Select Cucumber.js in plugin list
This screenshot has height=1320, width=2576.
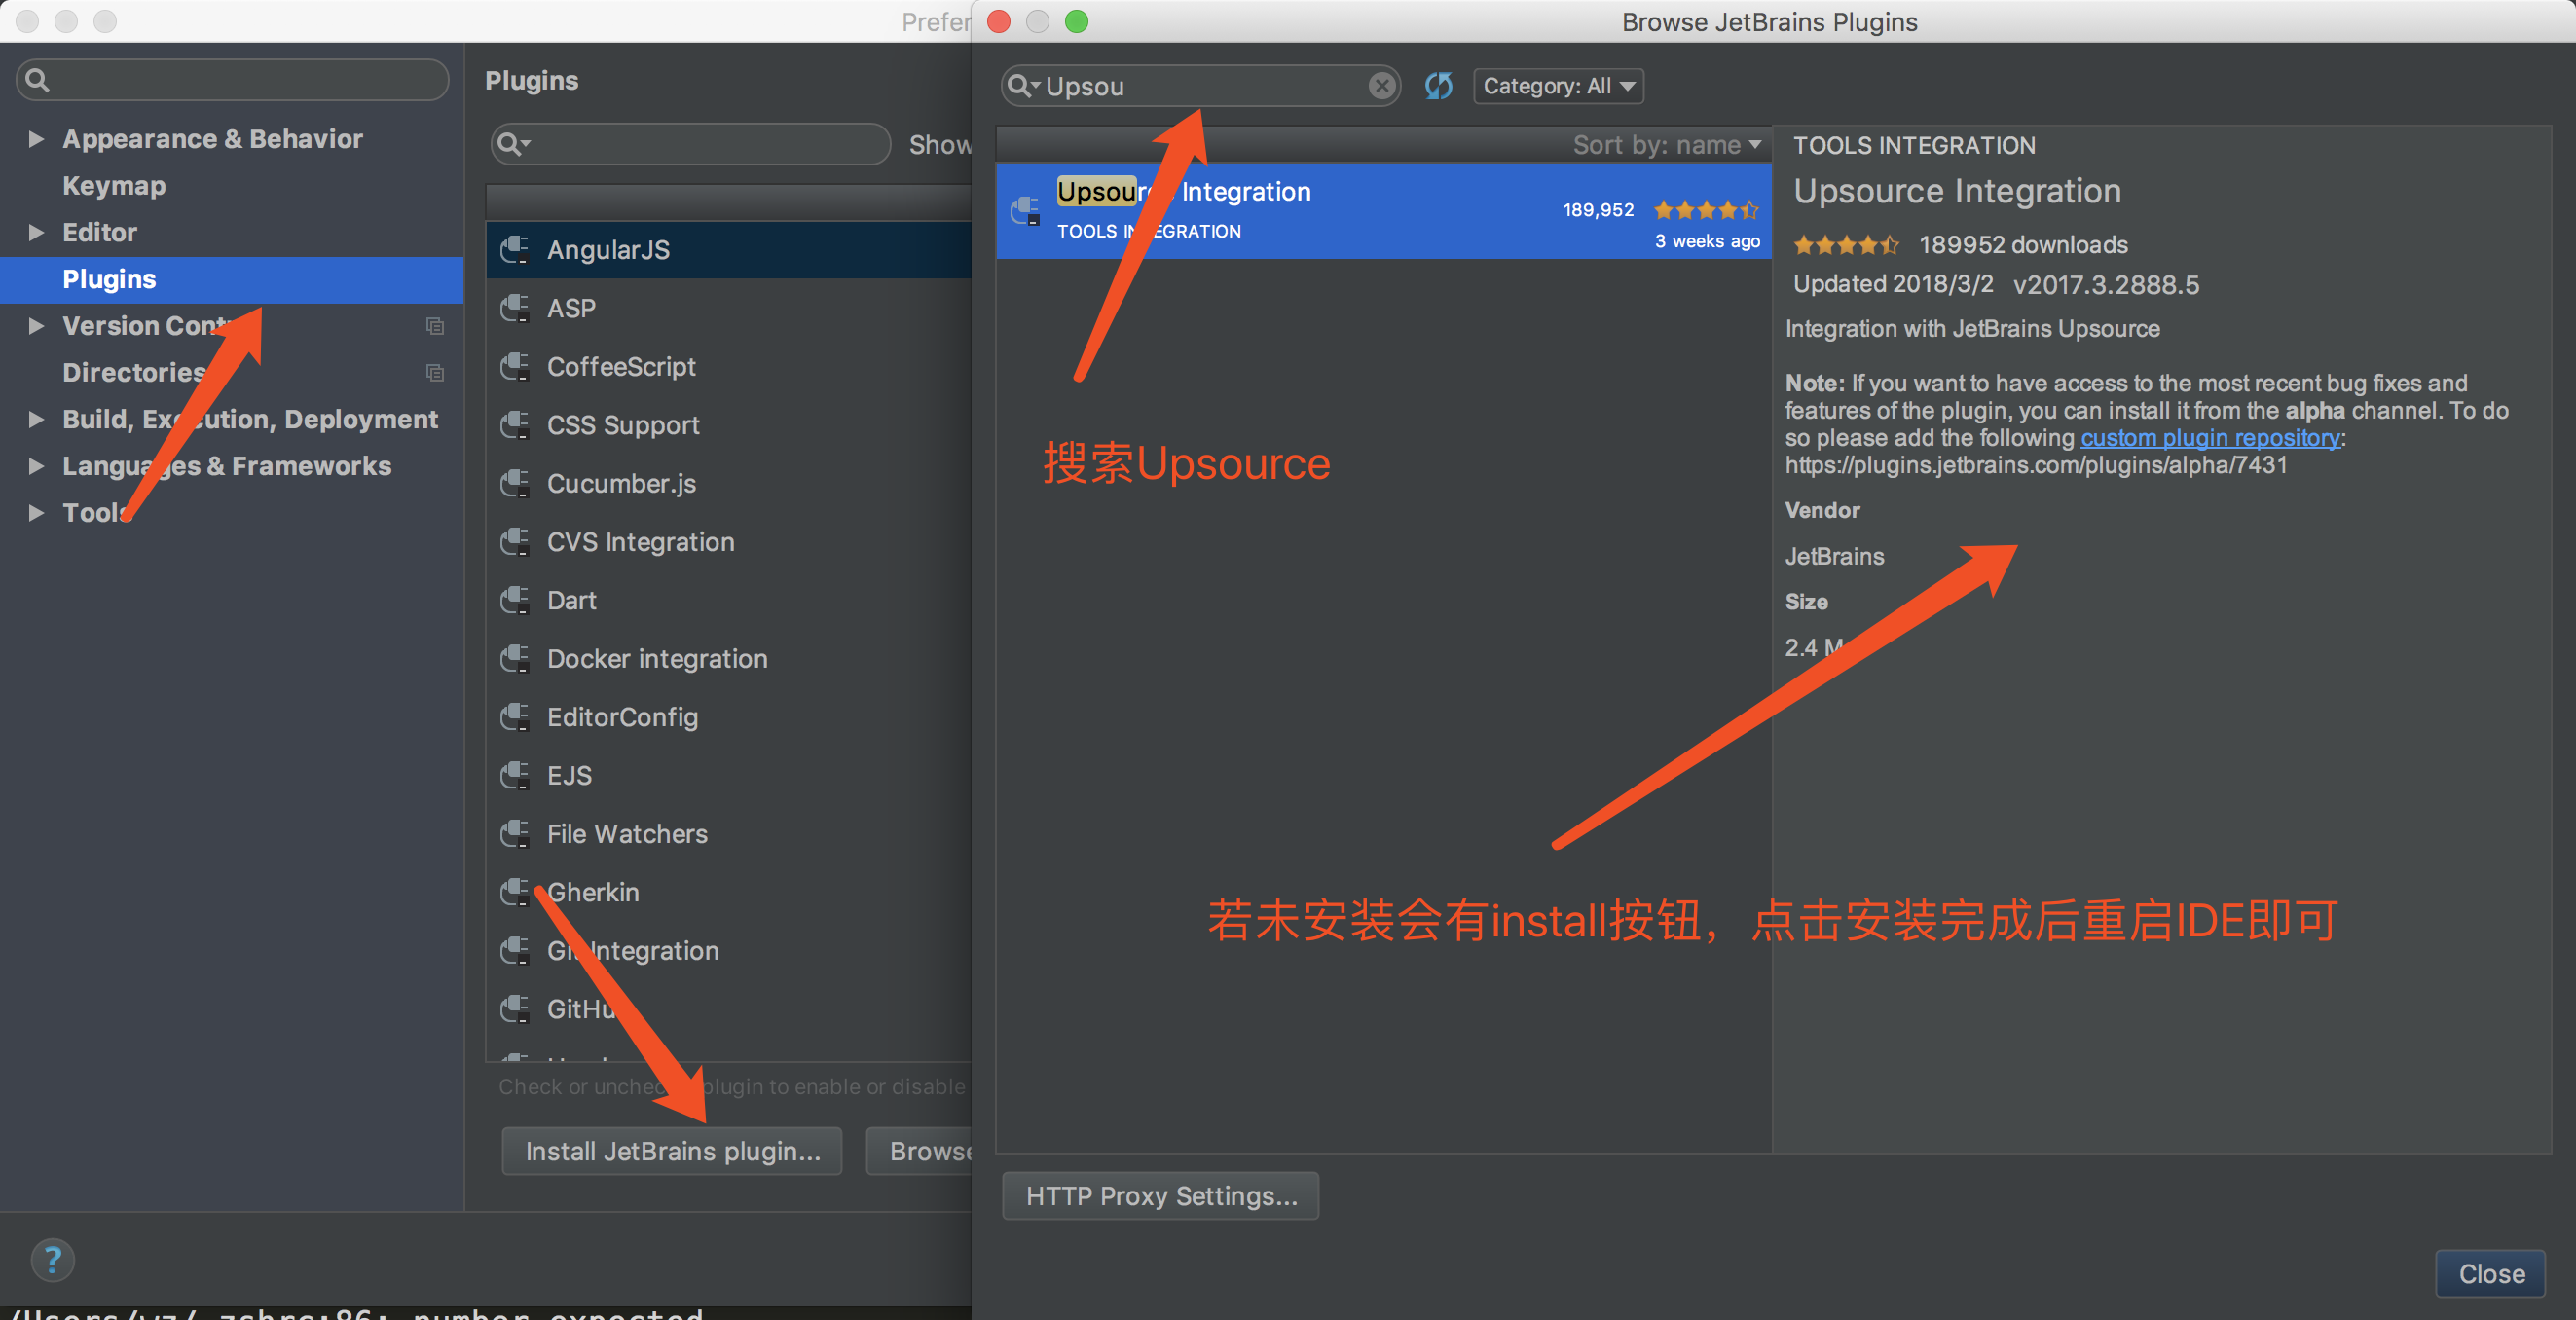click(729, 484)
